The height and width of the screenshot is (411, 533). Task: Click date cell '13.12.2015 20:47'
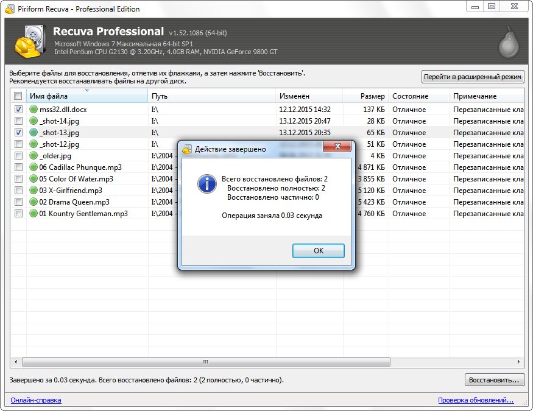point(305,121)
